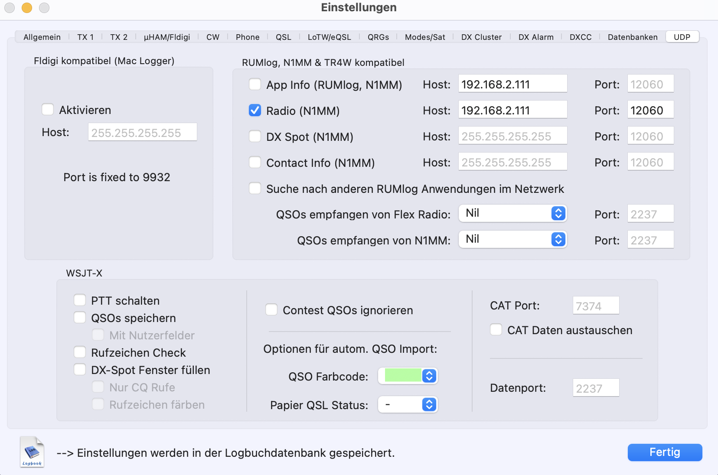Open the QSL settings tab

[284, 37]
